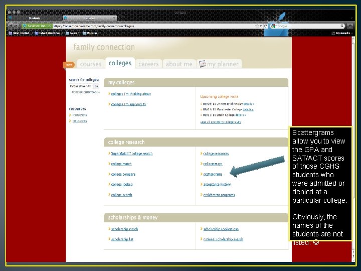Open the scattergrams link
Image resolution: width=361 pixels, height=271 pixels.
tap(213, 174)
